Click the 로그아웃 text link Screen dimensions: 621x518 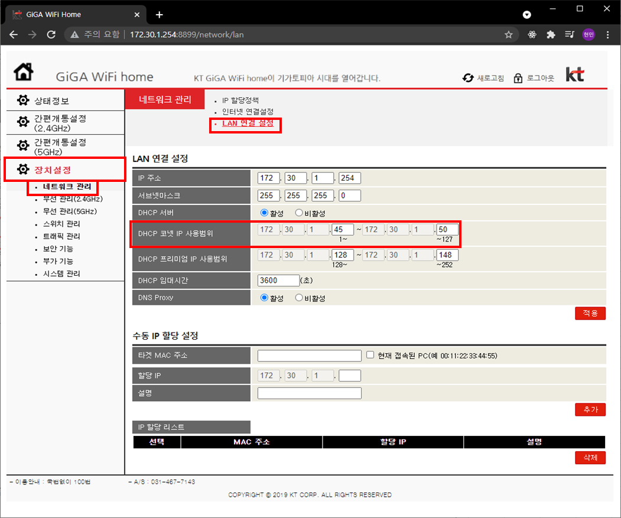[x=540, y=79]
